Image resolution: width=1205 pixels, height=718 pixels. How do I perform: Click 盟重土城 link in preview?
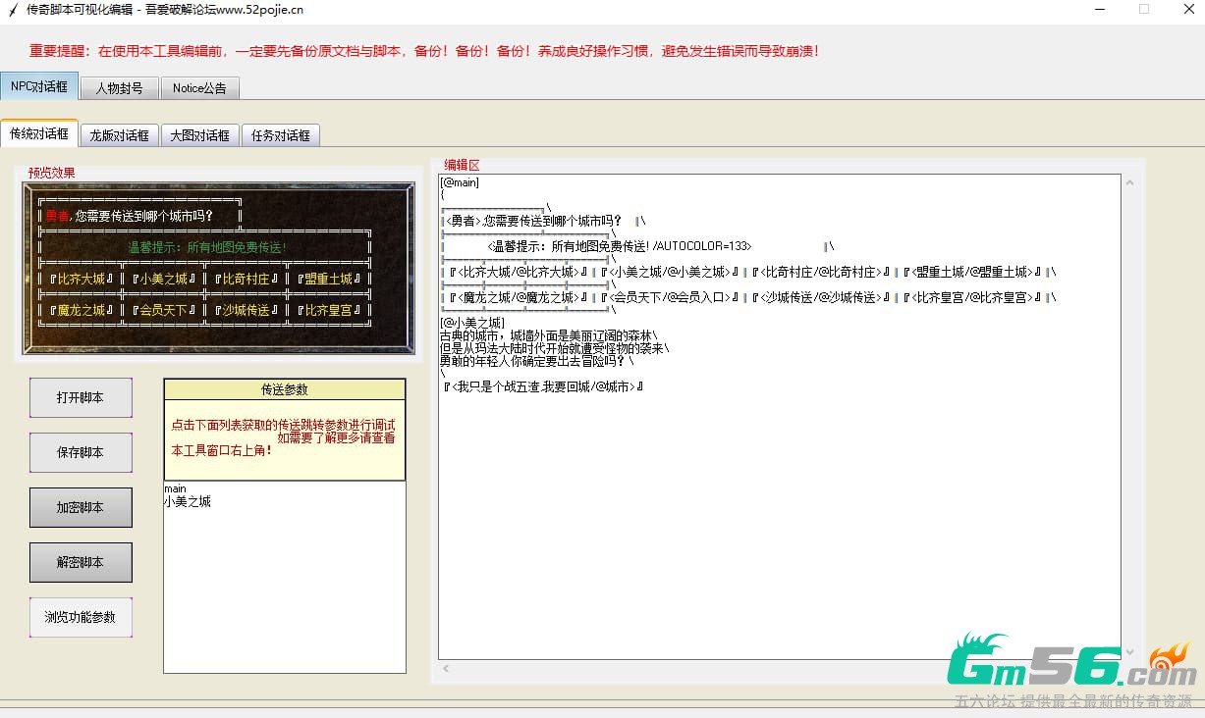tap(328, 279)
